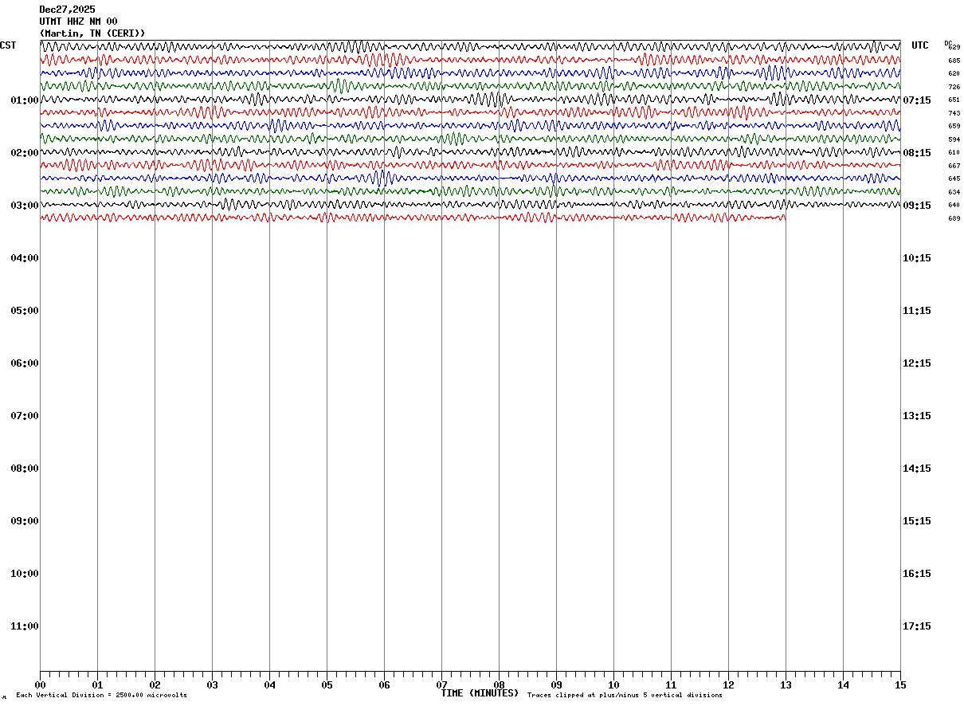
Task: Click the minute axis tick label '08'
Action: click(499, 685)
